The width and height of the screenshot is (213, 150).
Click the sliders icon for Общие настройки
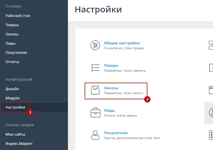click(95, 45)
